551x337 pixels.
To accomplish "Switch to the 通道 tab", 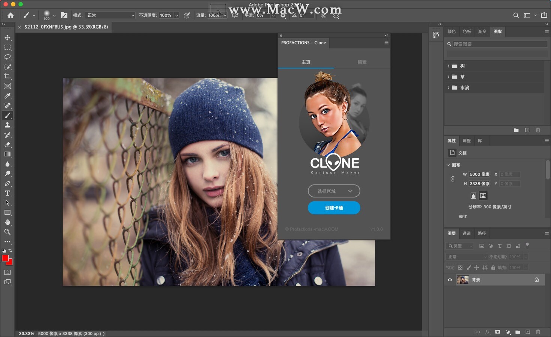I will tap(467, 233).
